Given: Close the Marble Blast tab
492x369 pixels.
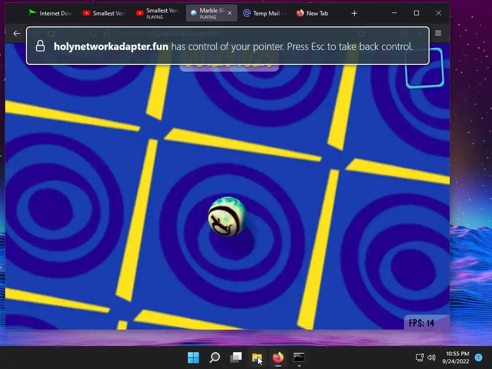Looking at the screenshot, I should 230,13.
